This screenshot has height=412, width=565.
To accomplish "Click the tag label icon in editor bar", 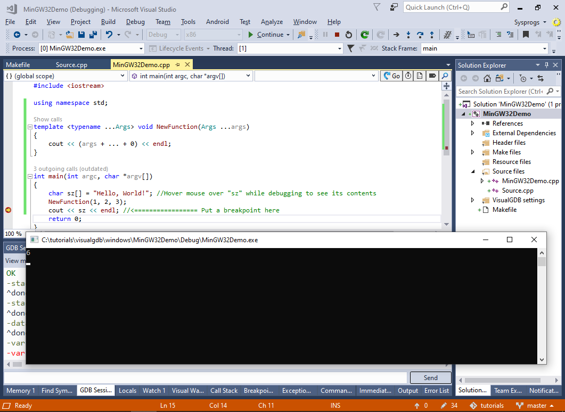I will click(432, 76).
